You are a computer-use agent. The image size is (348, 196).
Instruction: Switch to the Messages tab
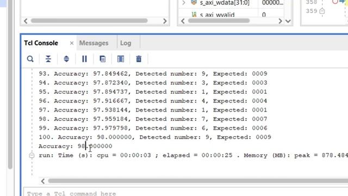[94, 43]
